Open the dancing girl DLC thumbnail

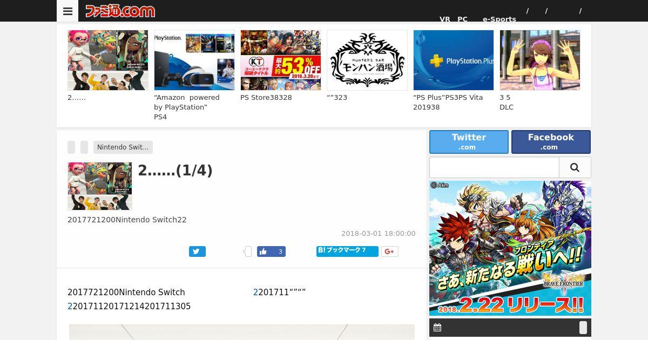[540, 60]
